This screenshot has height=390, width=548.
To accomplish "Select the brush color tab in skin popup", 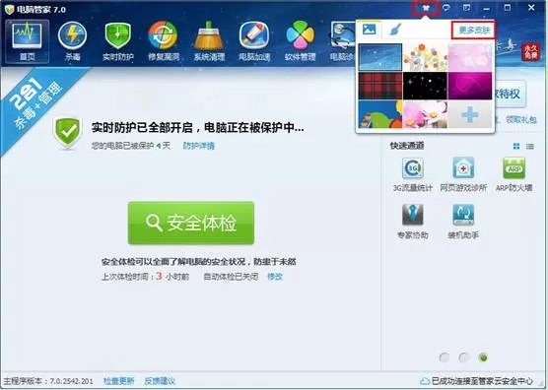I will [395, 30].
